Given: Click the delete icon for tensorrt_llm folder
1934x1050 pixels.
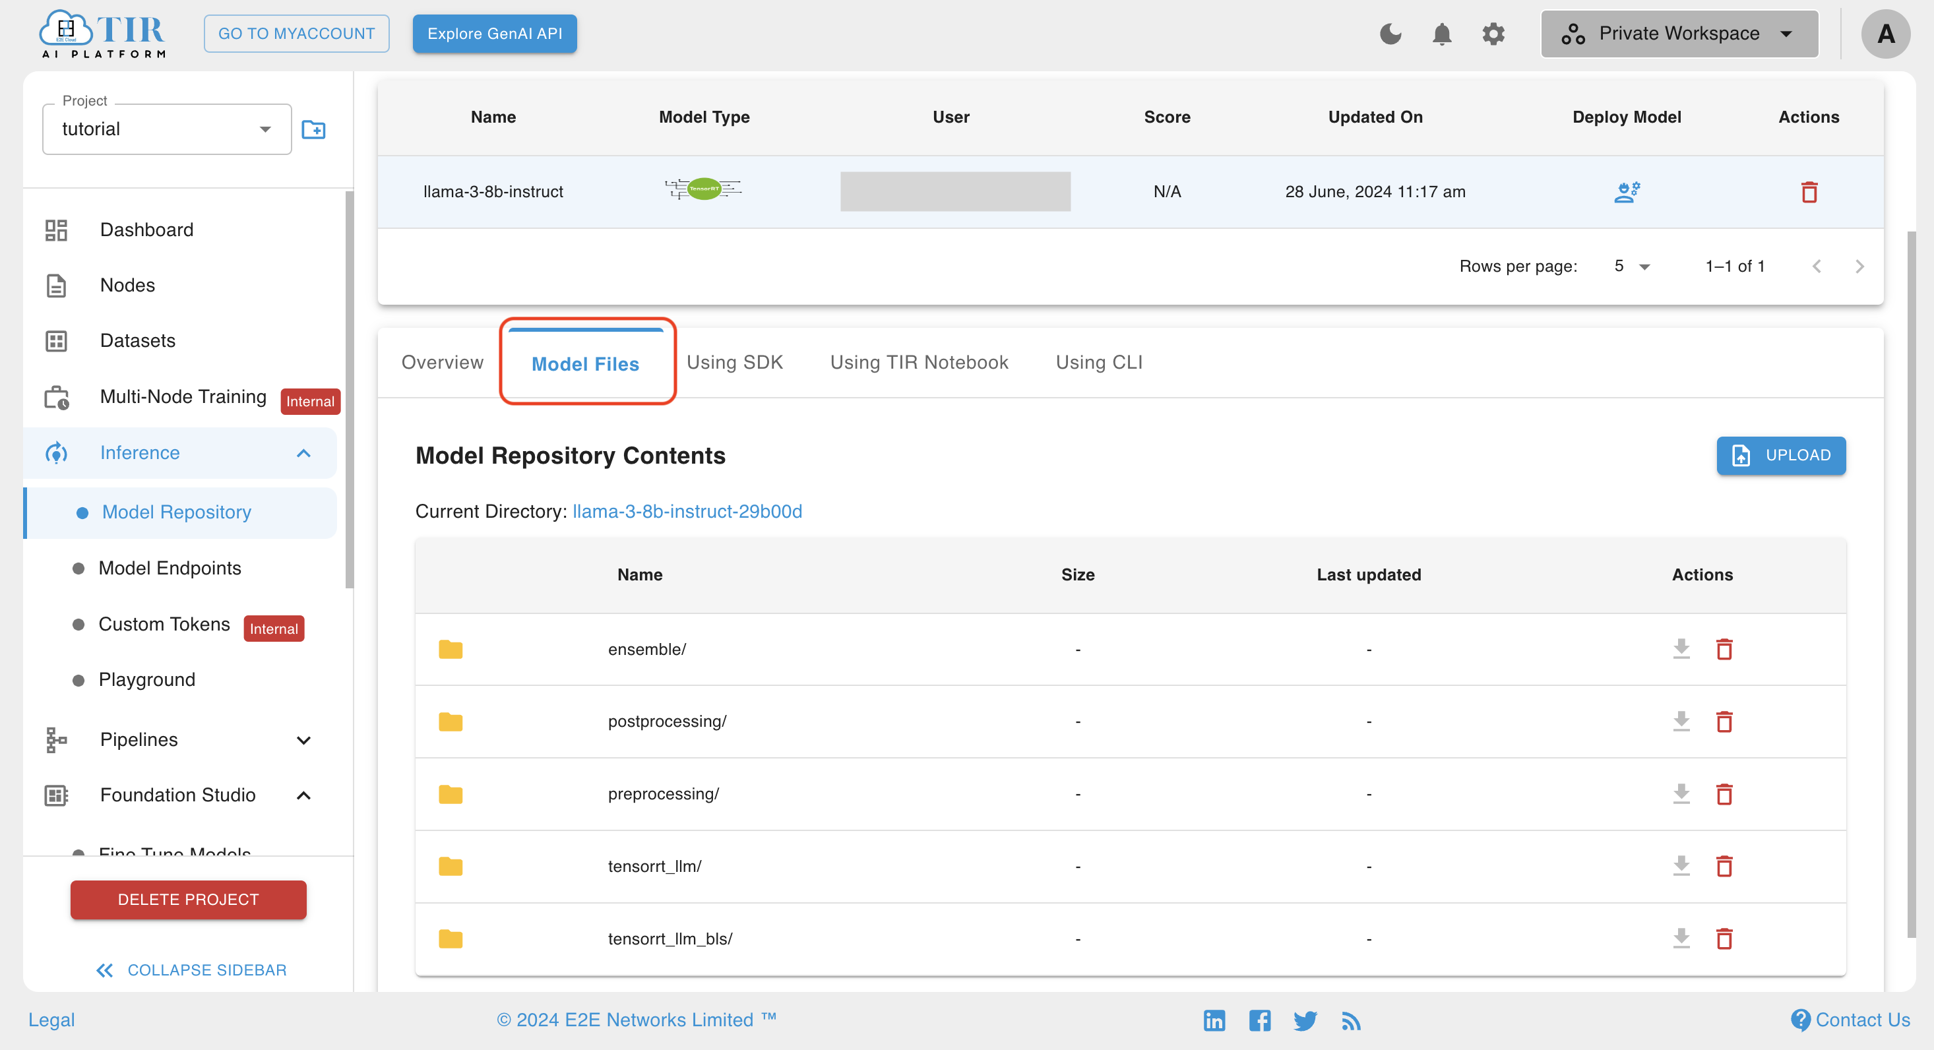Looking at the screenshot, I should point(1724,865).
